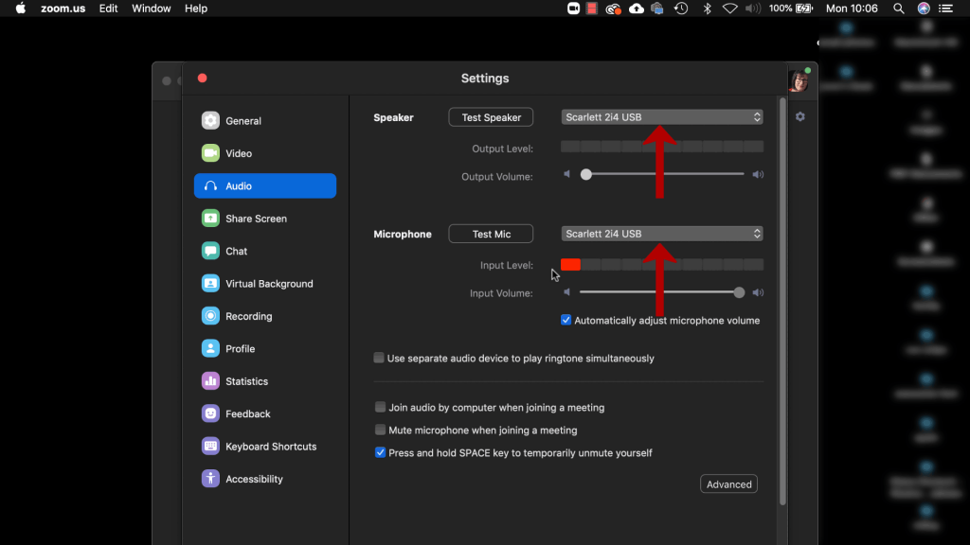Click the Keyboard Shortcuts icon

(210, 447)
